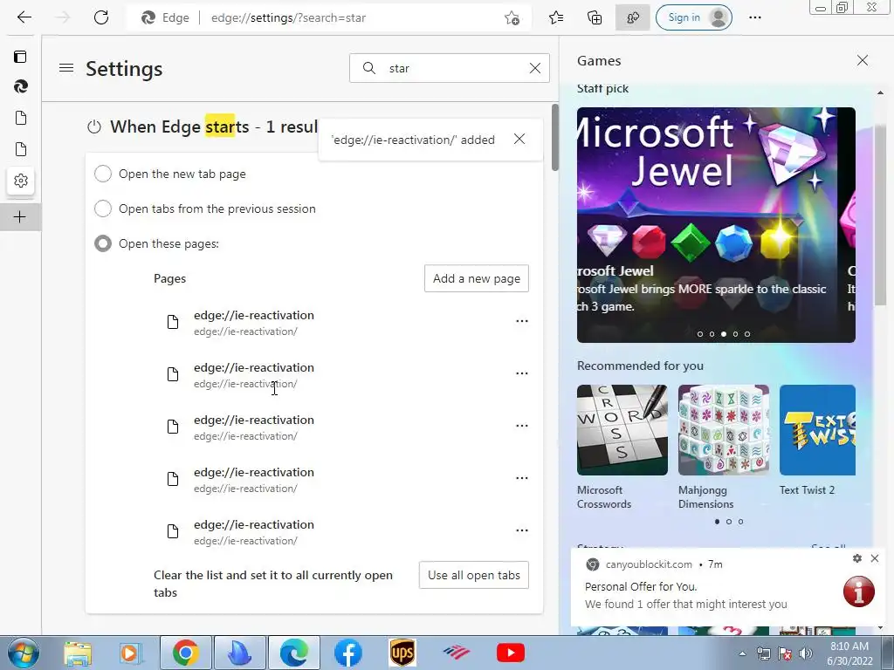Open the Edge Settings and more menu
The width and height of the screenshot is (894, 670).
[755, 17]
